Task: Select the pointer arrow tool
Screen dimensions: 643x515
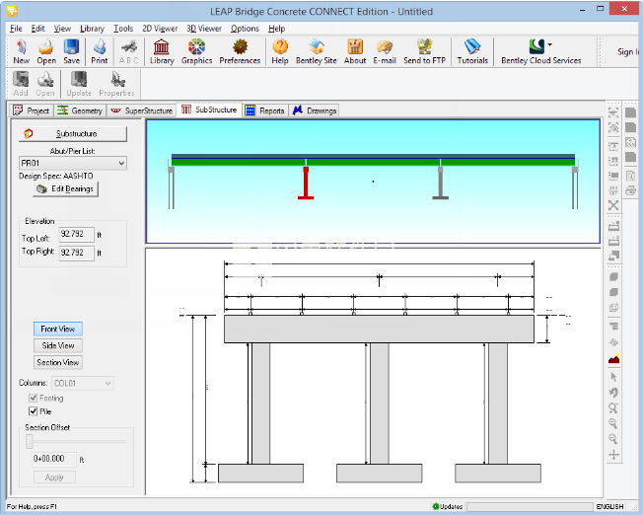Action: [613, 377]
